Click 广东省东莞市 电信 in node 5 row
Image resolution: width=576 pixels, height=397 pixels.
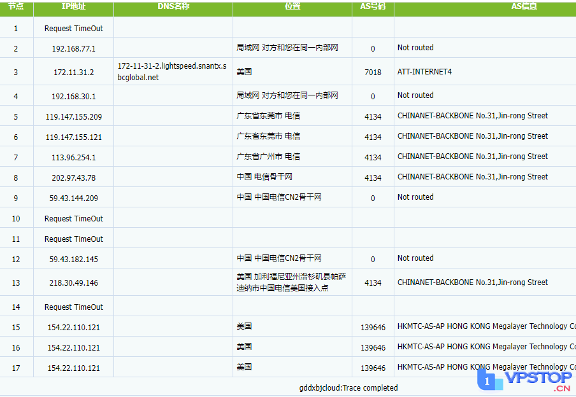pyautogui.click(x=268, y=116)
